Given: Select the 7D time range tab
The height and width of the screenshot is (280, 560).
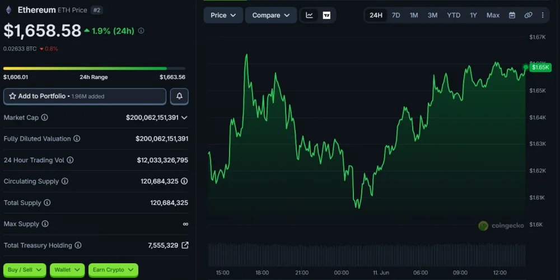Looking at the screenshot, I should [396, 15].
